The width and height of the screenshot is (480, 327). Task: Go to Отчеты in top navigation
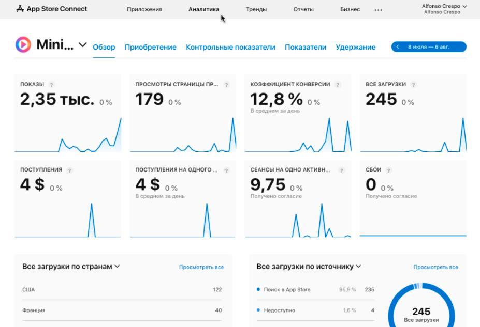click(303, 9)
